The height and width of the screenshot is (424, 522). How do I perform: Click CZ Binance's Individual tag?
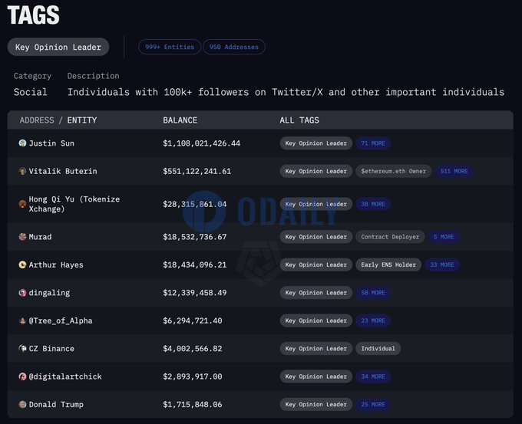[x=378, y=349]
